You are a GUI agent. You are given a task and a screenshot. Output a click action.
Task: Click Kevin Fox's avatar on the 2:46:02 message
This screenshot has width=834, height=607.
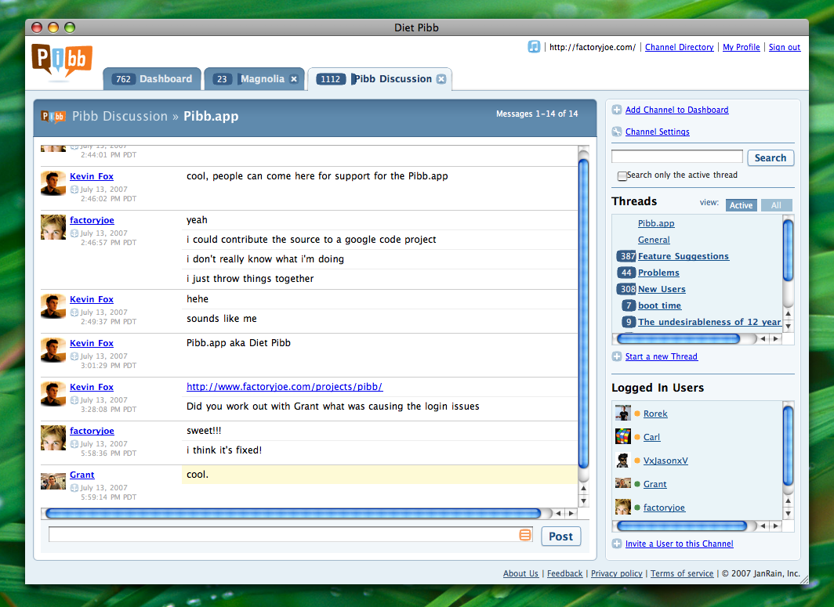(53, 183)
